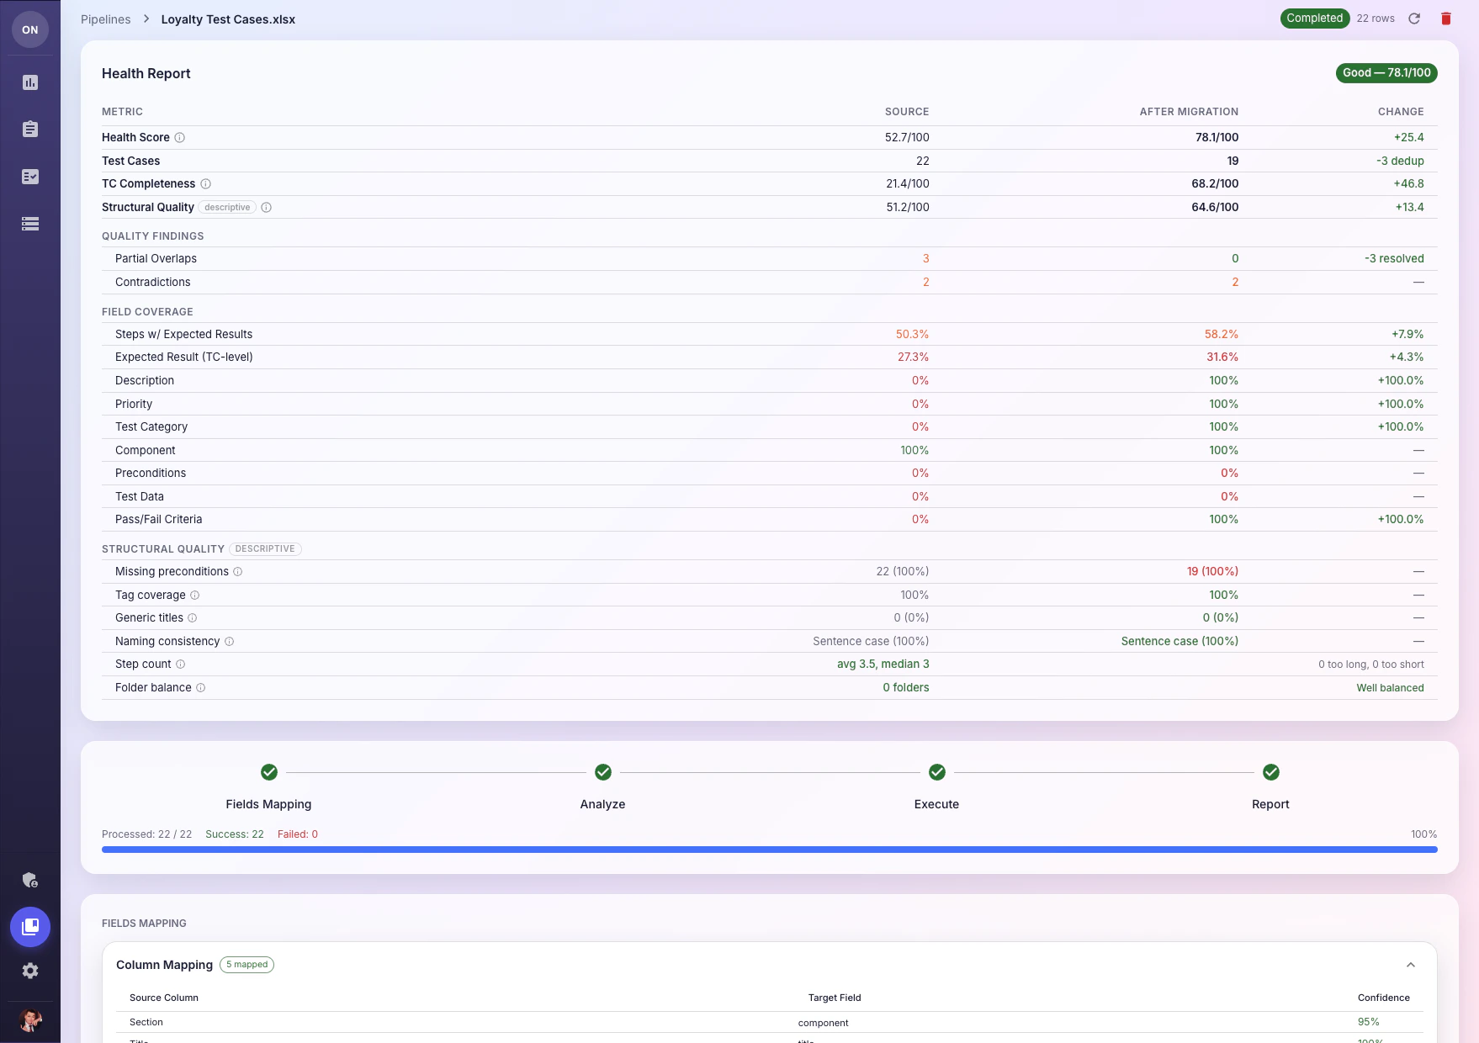This screenshot has width=1479, height=1043.
Task: Select the clipboard icon in the left sidebar
Action: [x=30, y=129]
